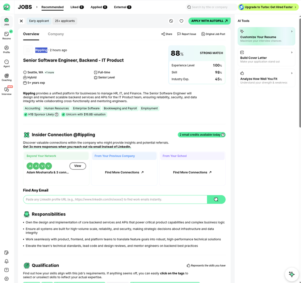The width and height of the screenshot is (301, 283).
Task: Switch to the Company tab
Action: (x=56, y=34)
